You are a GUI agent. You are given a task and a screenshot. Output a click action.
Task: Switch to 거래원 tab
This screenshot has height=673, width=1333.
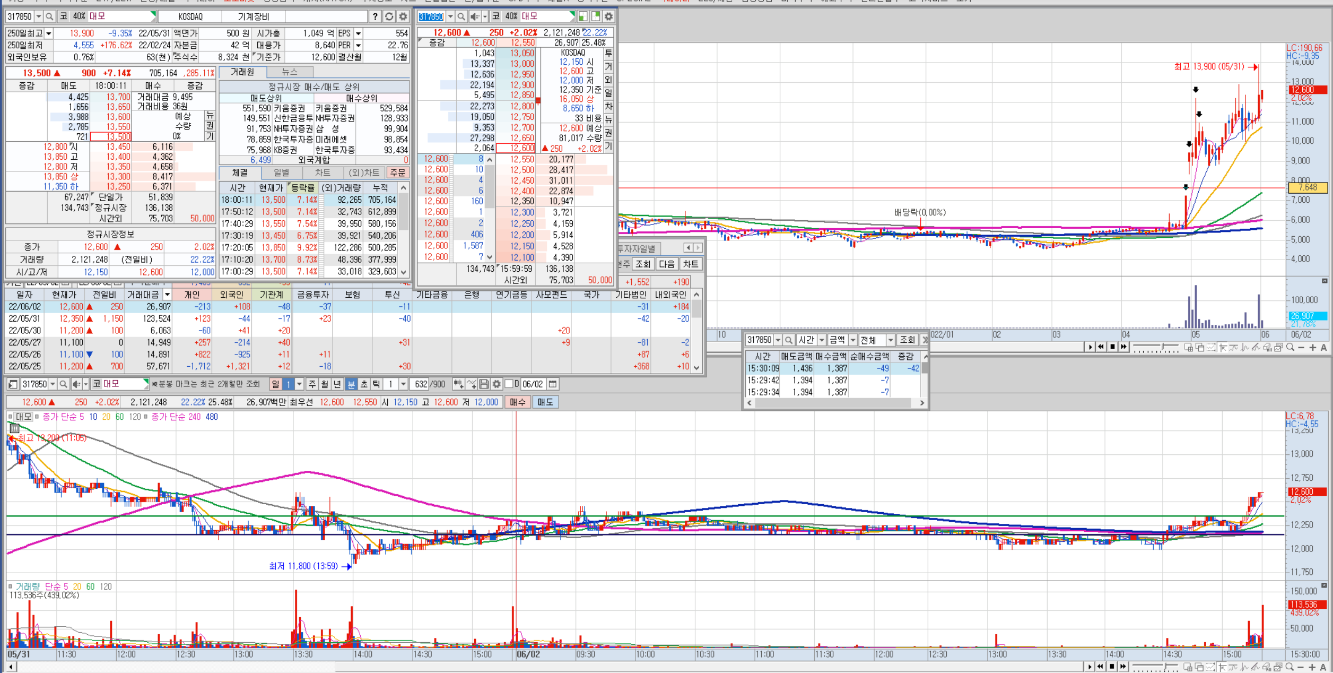tap(242, 72)
